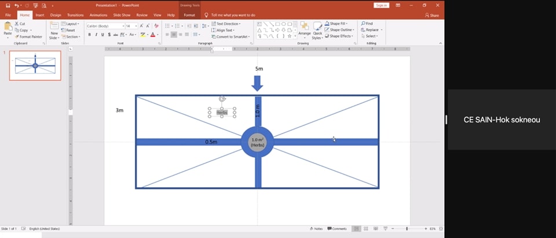Expand the font name dropdown Calibri (Body)
This screenshot has height=238, width=556.
[x=122, y=26]
